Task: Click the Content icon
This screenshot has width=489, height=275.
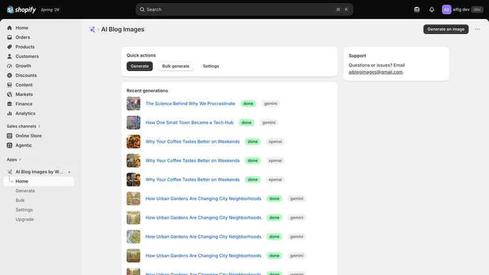Action: [9, 85]
